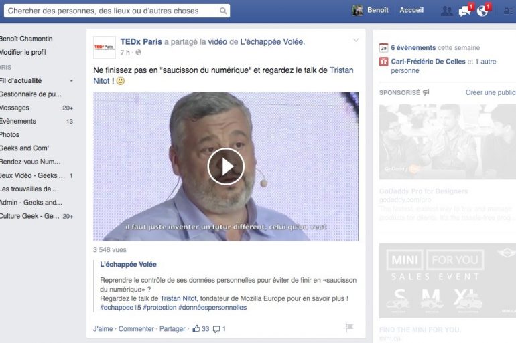Click the Partager link under the post
This screenshot has width=516, height=343.
pos(172,328)
